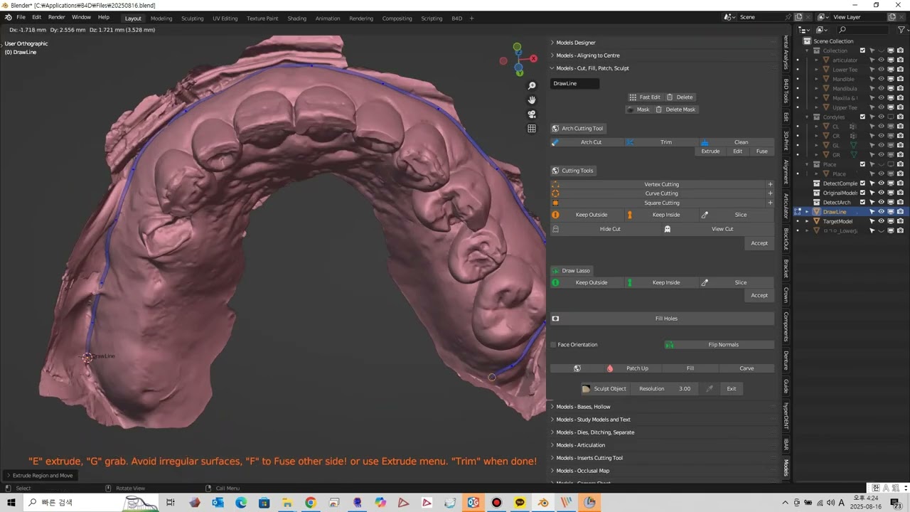
Task: Click the Carve button
Action: [x=746, y=368]
